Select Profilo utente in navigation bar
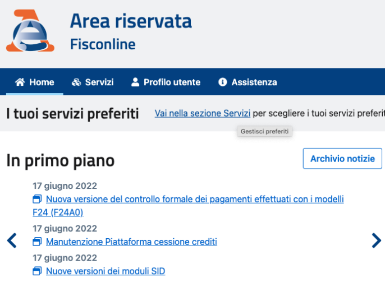 172,82
